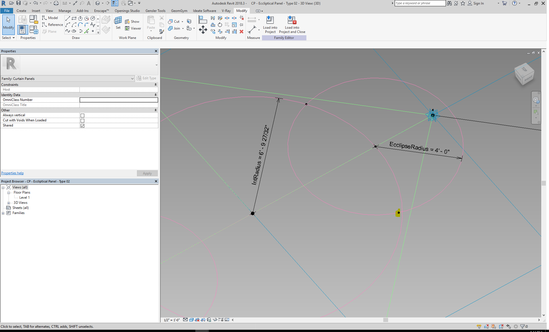549x332 pixels.
Task: Open the Insert ribbon tab
Action: click(x=36, y=11)
